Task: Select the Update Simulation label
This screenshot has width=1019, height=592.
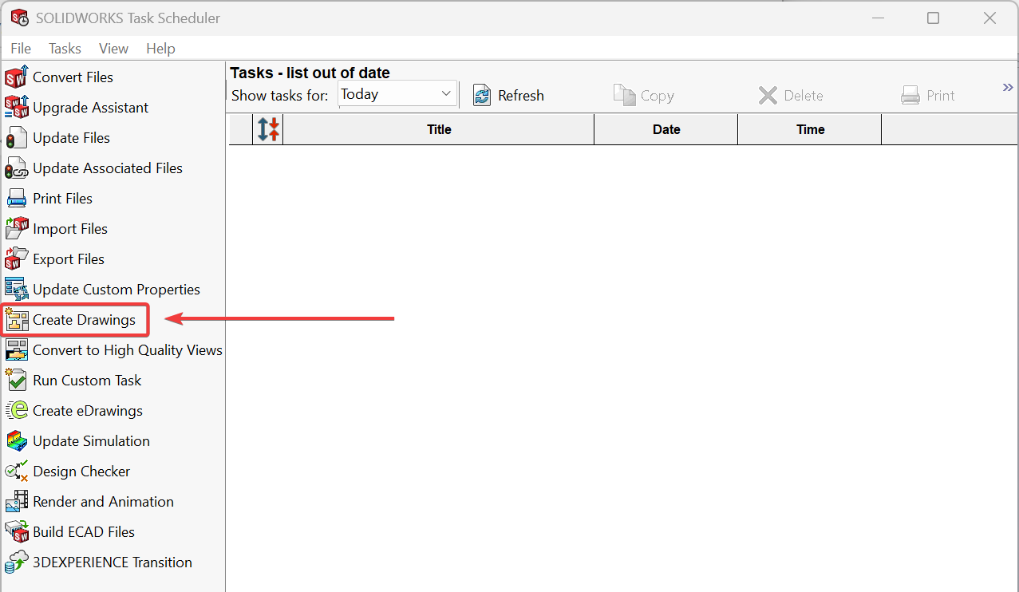Action: [91, 441]
